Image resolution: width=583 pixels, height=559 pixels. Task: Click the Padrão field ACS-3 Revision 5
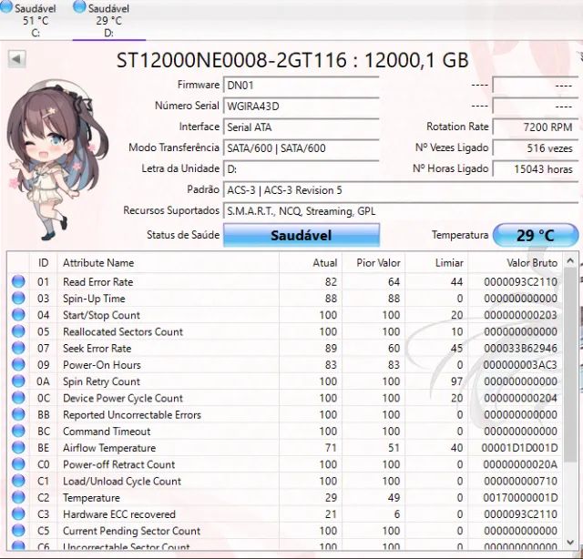click(x=401, y=190)
